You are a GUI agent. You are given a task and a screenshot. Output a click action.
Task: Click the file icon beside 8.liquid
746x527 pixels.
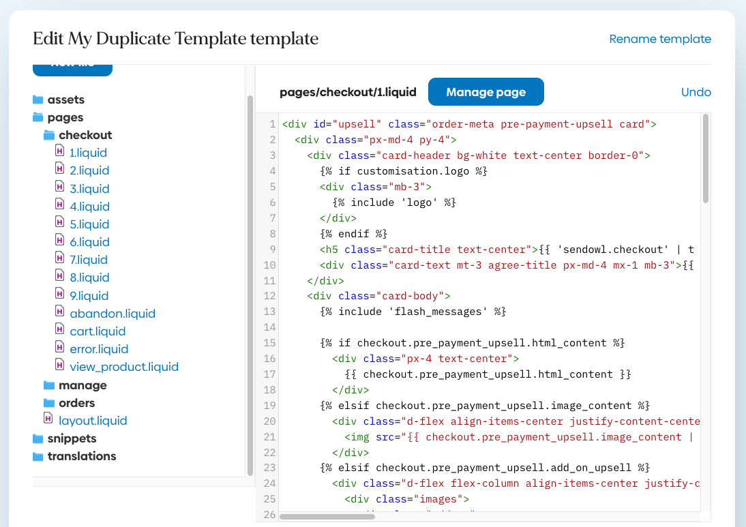pyautogui.click(x=59, y=276)
